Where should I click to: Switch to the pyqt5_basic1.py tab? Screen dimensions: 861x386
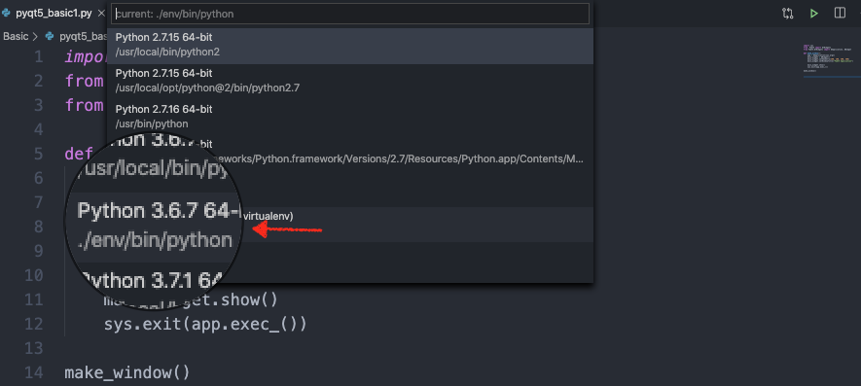coord(54,14)
